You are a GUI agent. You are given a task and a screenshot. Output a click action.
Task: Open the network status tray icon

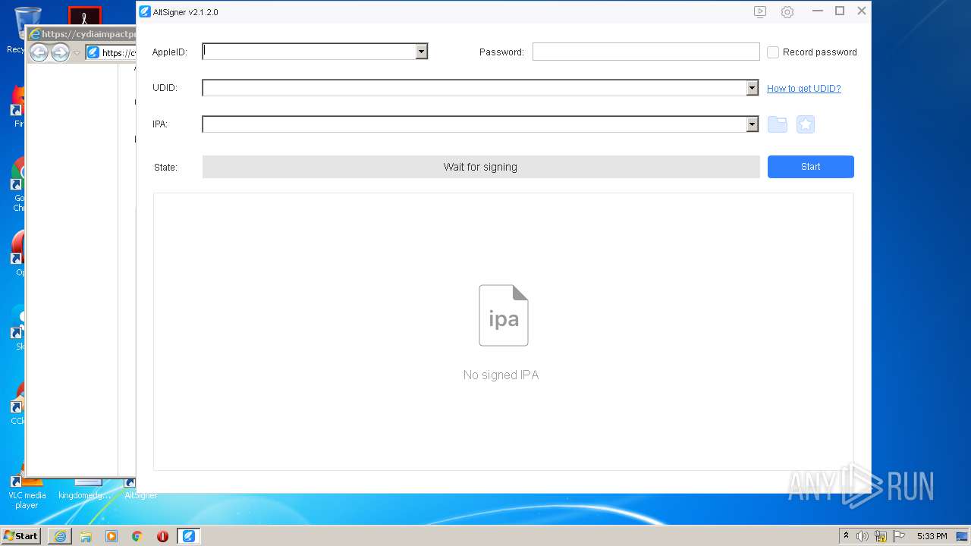[x=881, y=536]
